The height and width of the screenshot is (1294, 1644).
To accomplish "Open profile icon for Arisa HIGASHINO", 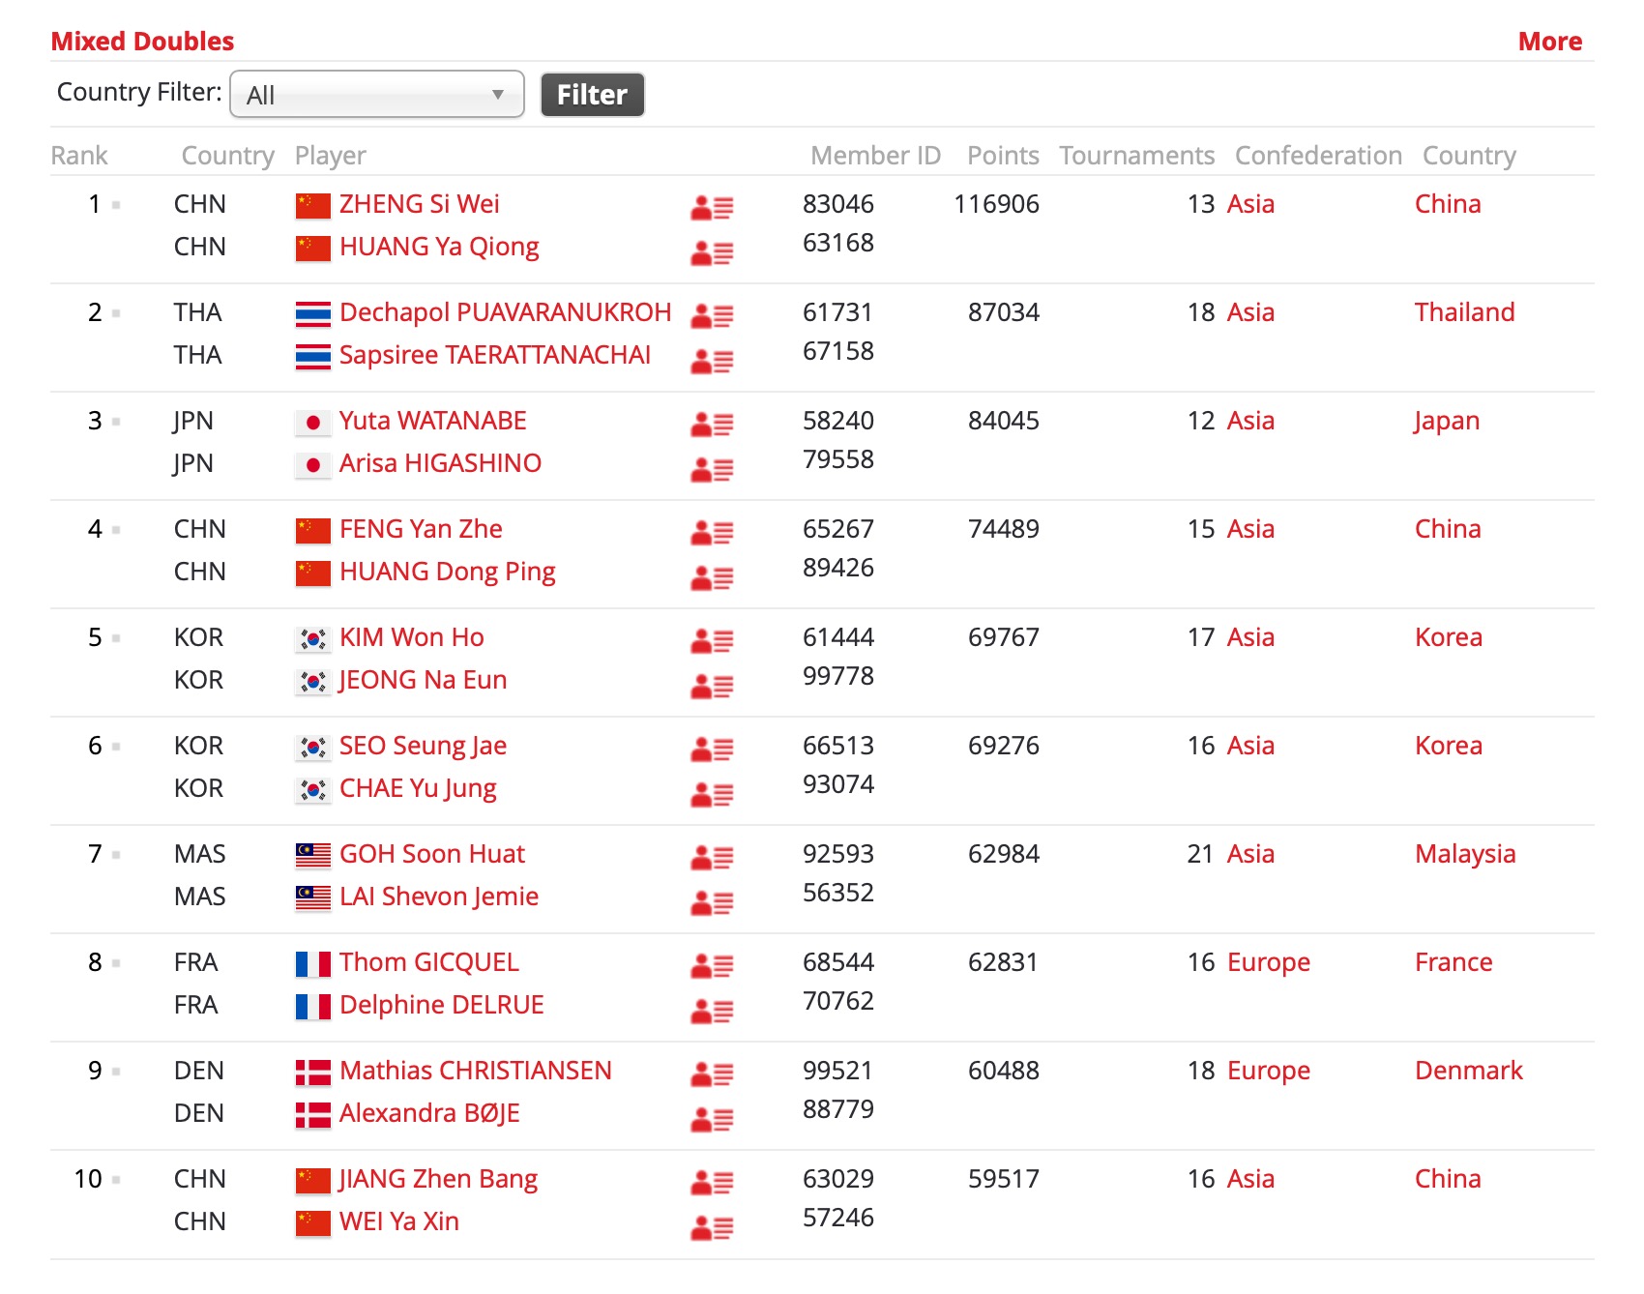I will tap(712, 470).
